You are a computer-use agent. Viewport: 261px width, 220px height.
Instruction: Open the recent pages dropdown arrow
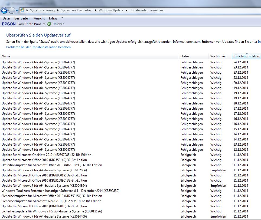point(17,11)
